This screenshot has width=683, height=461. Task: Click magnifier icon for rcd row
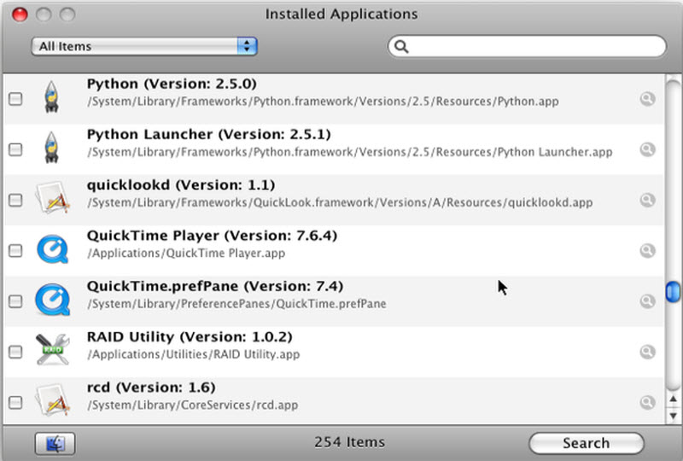tap(647, 402)
